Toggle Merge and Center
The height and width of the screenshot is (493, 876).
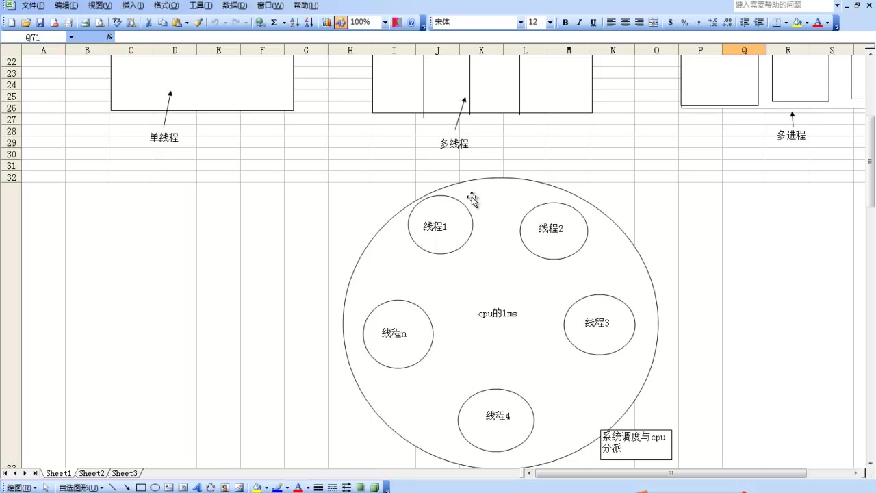point(654,23)
